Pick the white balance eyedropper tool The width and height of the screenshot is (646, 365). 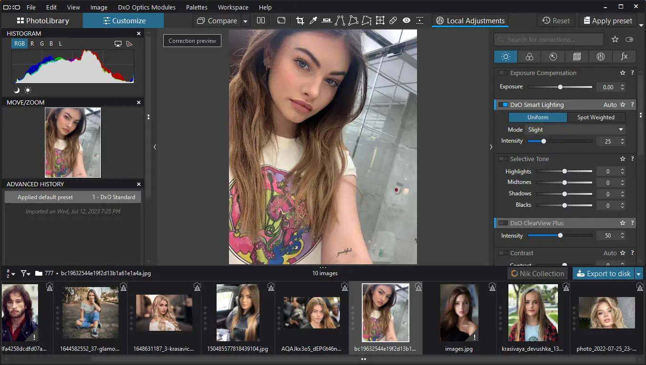(313, 20)
